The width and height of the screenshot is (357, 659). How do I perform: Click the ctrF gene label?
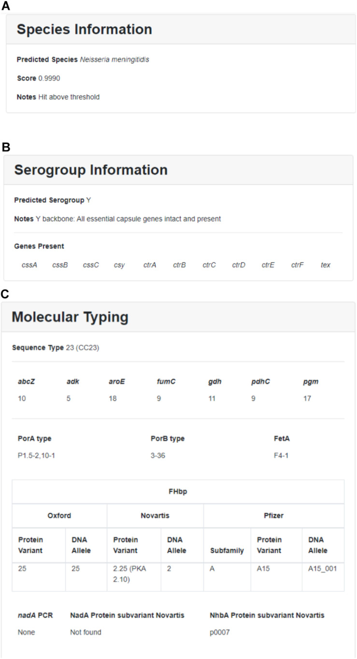[x=298, y=265]
